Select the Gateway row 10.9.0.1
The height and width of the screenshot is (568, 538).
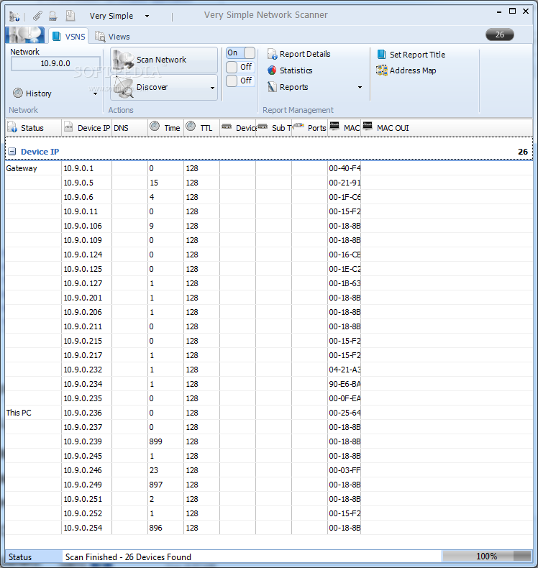coord(269,168)
